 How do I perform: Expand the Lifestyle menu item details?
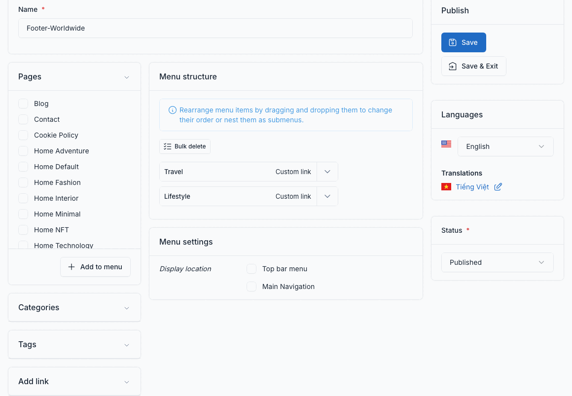click(x=327, y=196)
